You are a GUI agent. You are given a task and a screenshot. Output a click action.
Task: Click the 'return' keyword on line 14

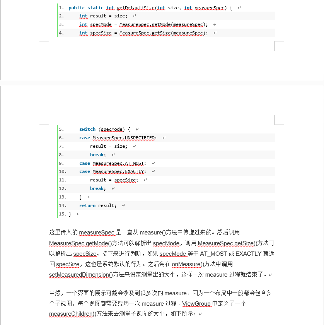coord(87,205)
